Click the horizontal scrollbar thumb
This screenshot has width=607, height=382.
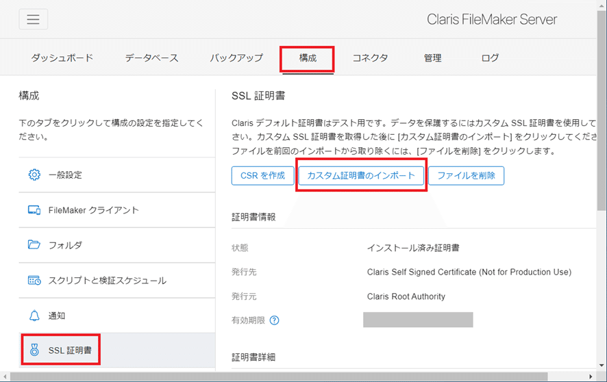(x=279, y=377)
